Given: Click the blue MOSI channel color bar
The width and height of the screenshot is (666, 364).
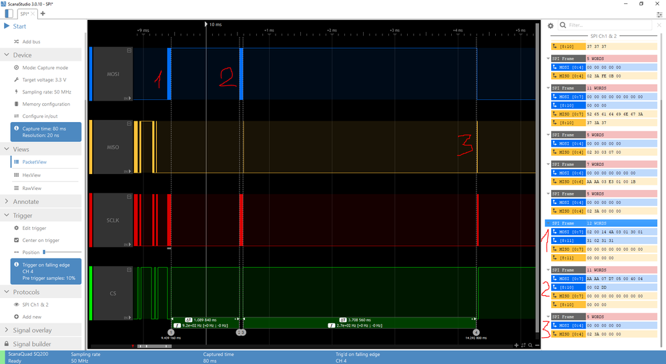Looking at the screenshot, I should point(91,74).
